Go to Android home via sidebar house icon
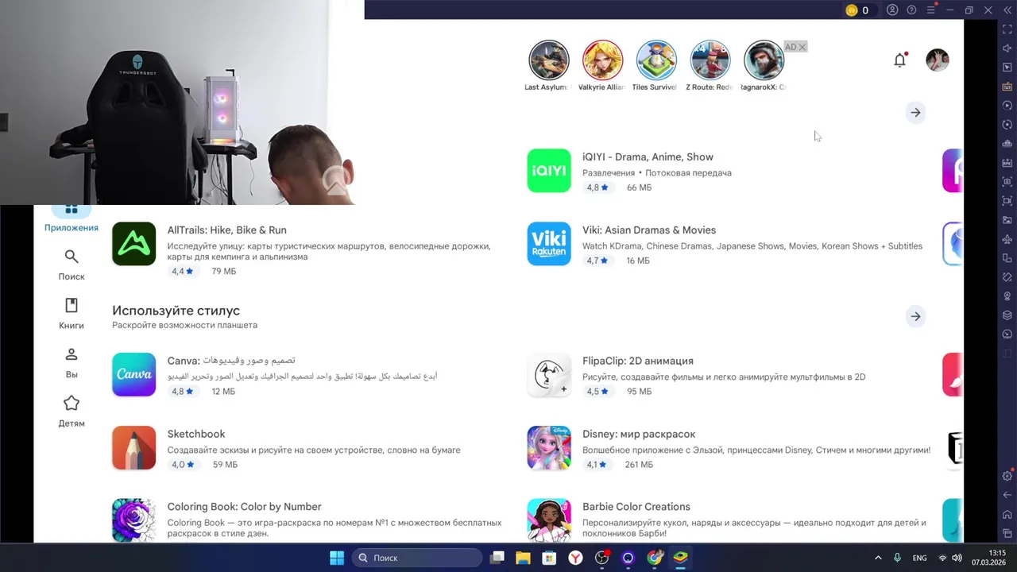Image resolution: width=1017 pixels, height=572 pixels. point(1007,514)
